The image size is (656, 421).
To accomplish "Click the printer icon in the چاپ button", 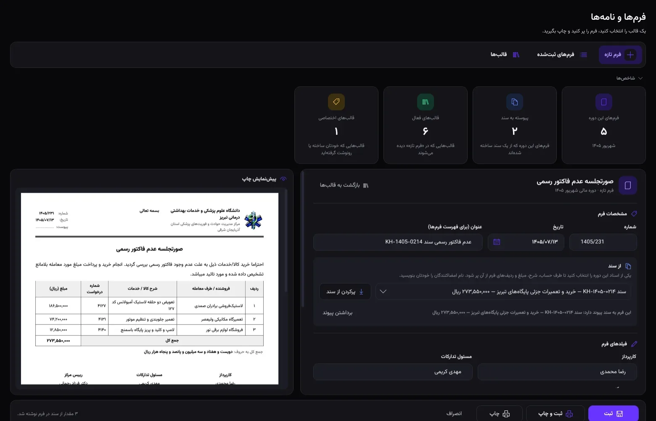I will 506,414.
